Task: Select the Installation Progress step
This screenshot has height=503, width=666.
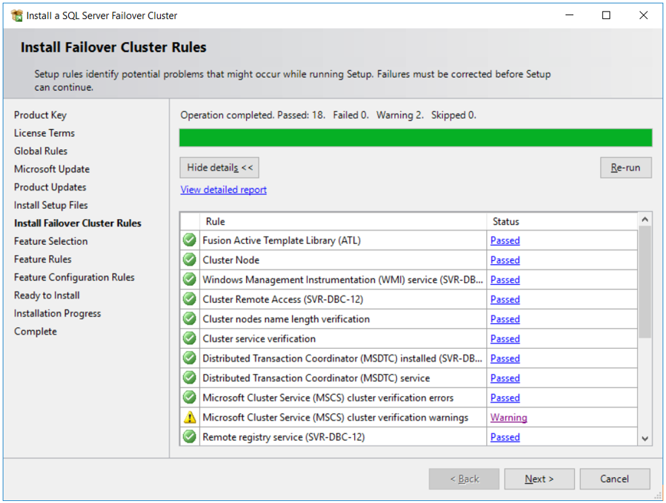Action: [x=57, y=314]
